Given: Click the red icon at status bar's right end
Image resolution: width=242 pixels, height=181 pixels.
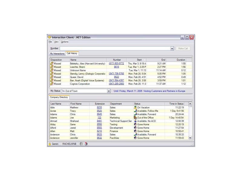Looking at the screenshot, I should coord(86,144).
